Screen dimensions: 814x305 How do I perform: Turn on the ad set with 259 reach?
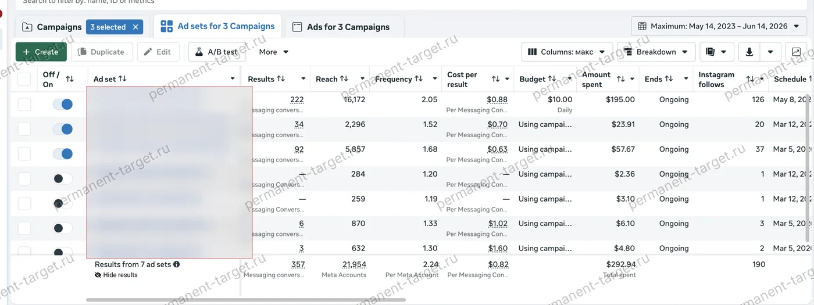[62, 203]
